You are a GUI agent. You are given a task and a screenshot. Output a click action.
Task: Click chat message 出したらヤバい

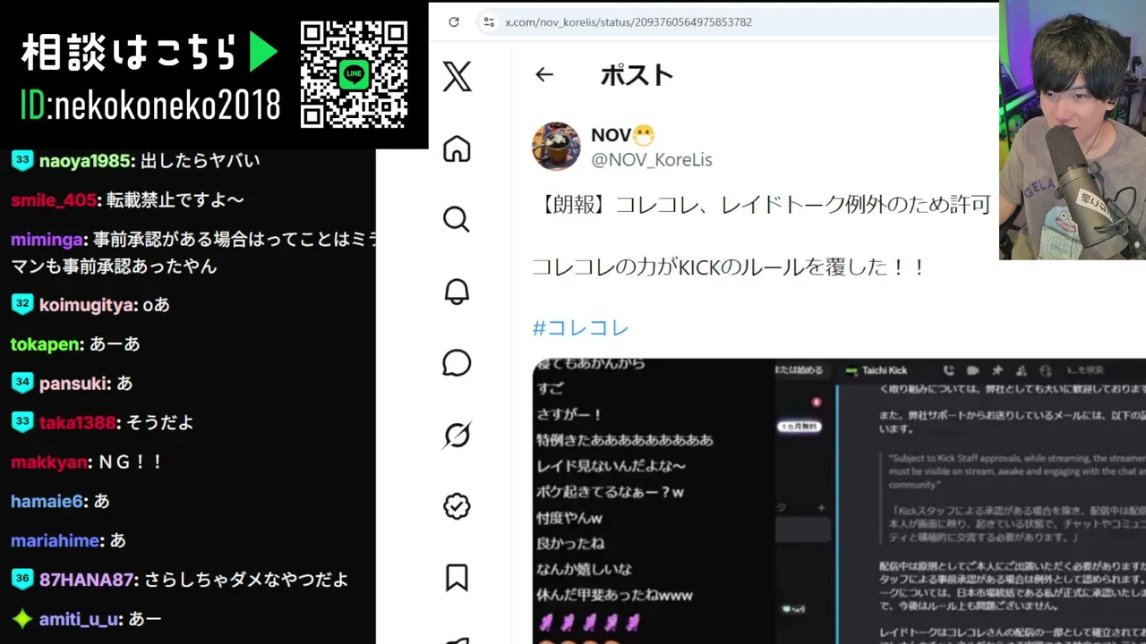[201, 160]
